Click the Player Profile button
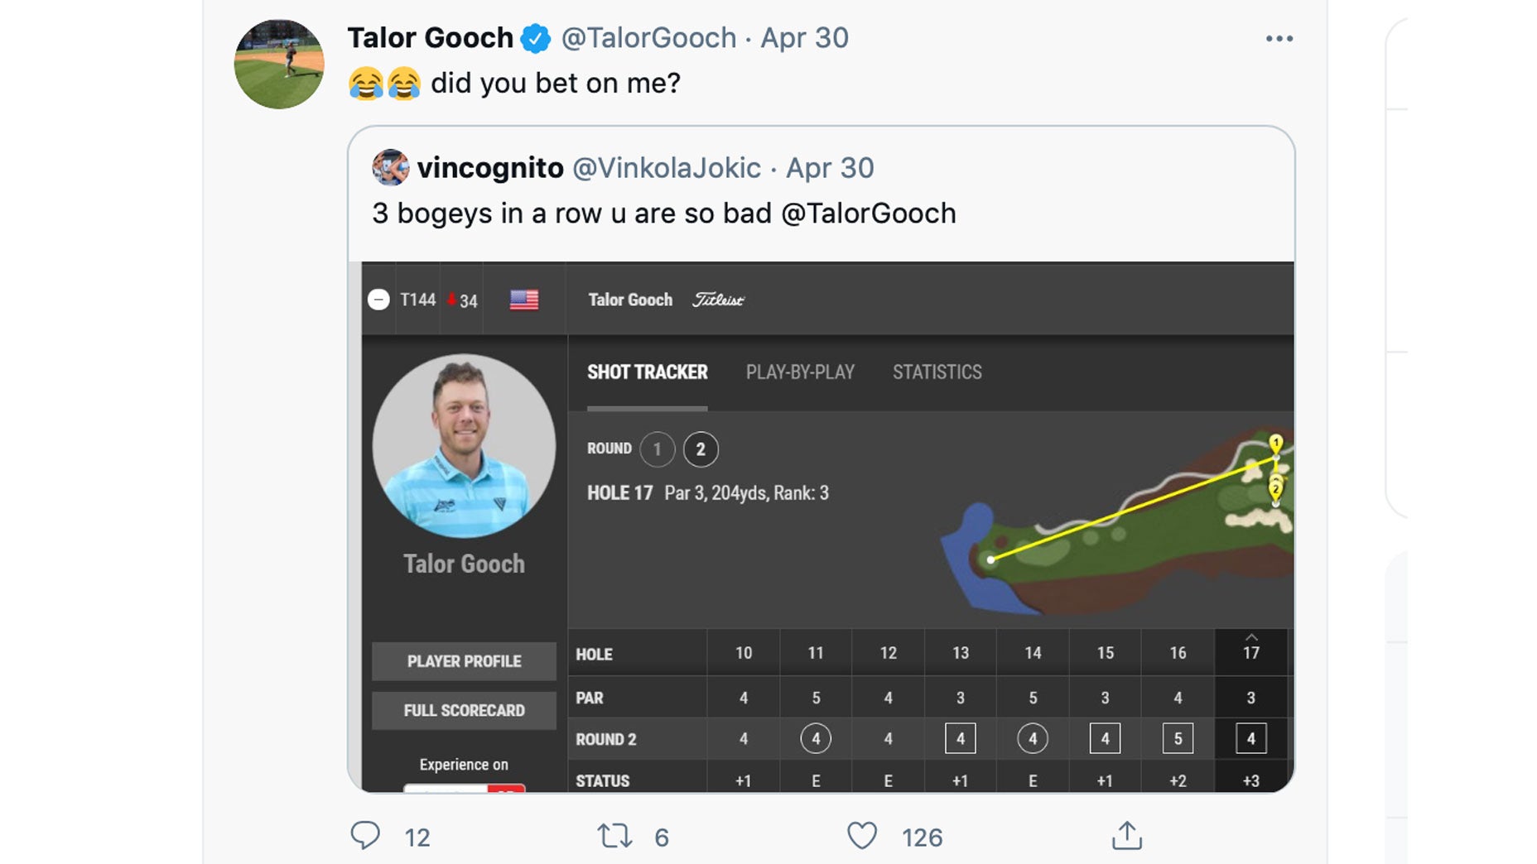The image size is (1537, 864). 464,661
